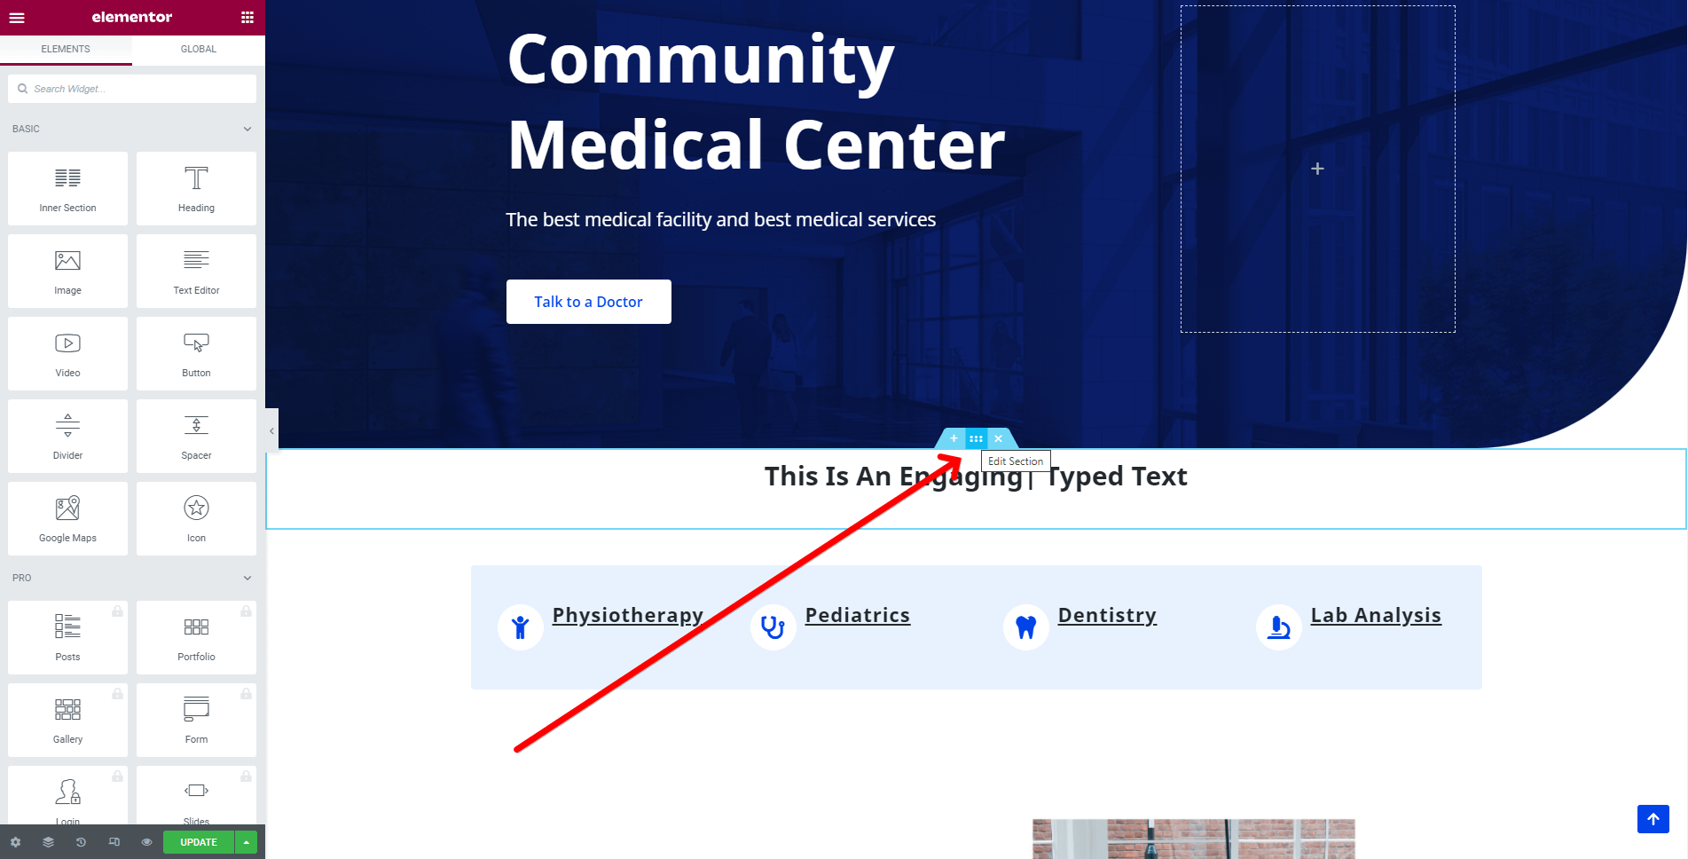Click the Edit Section handle icon
Screen dimensions: 1688x859
(x=976, y=438)
